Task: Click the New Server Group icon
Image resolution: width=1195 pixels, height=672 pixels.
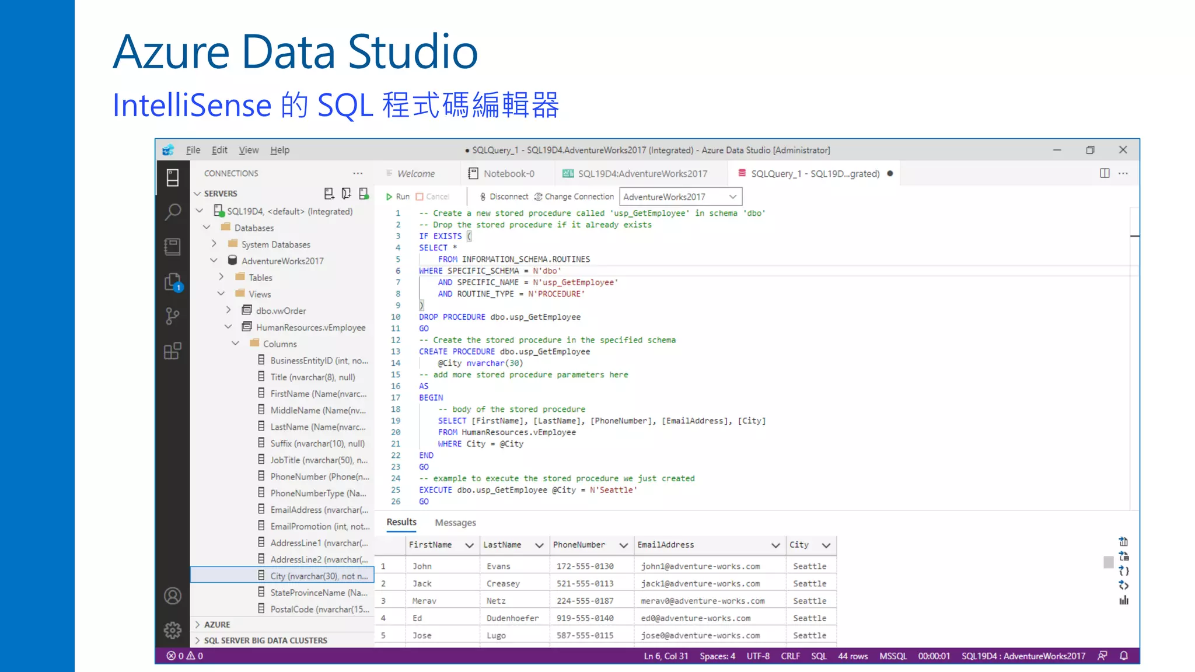Action: click(347, 194)
